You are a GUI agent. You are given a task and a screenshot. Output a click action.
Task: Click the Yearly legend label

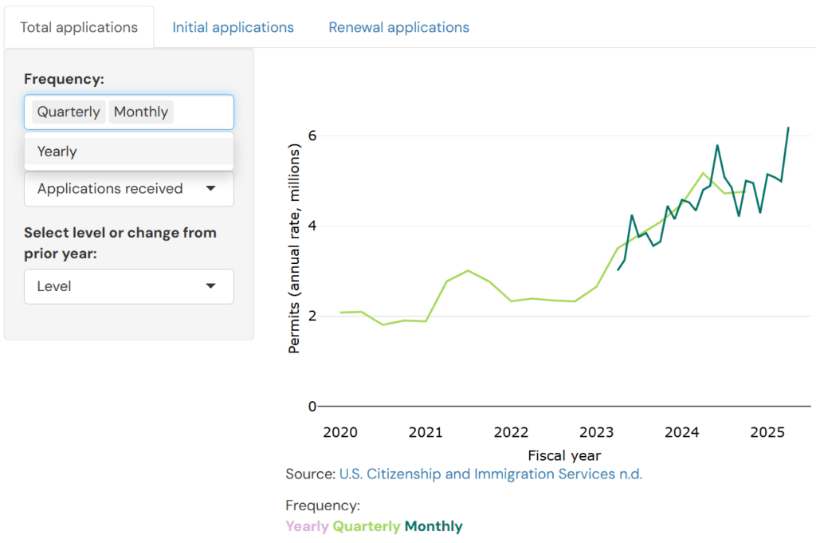coord(307,526)
